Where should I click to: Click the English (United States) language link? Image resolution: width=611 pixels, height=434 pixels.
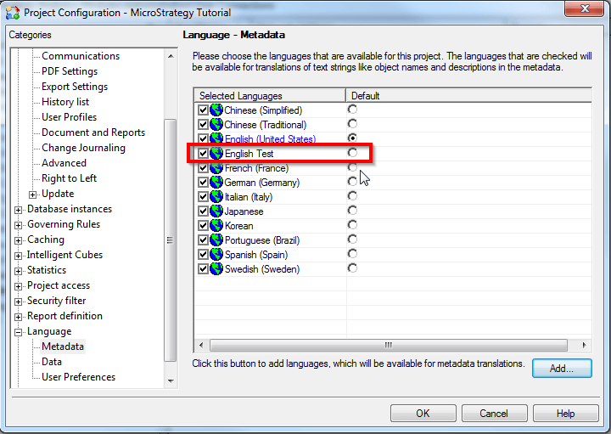point(270,138)
